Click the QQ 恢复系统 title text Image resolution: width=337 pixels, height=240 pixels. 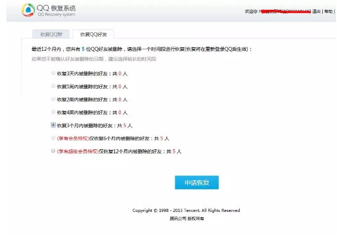click(x=56, y=8)
